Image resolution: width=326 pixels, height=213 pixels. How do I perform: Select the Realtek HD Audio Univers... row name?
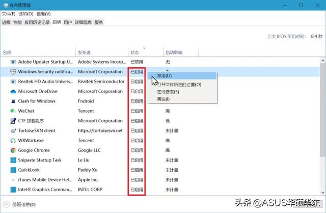pyautogui.click(x=45, y=82)
